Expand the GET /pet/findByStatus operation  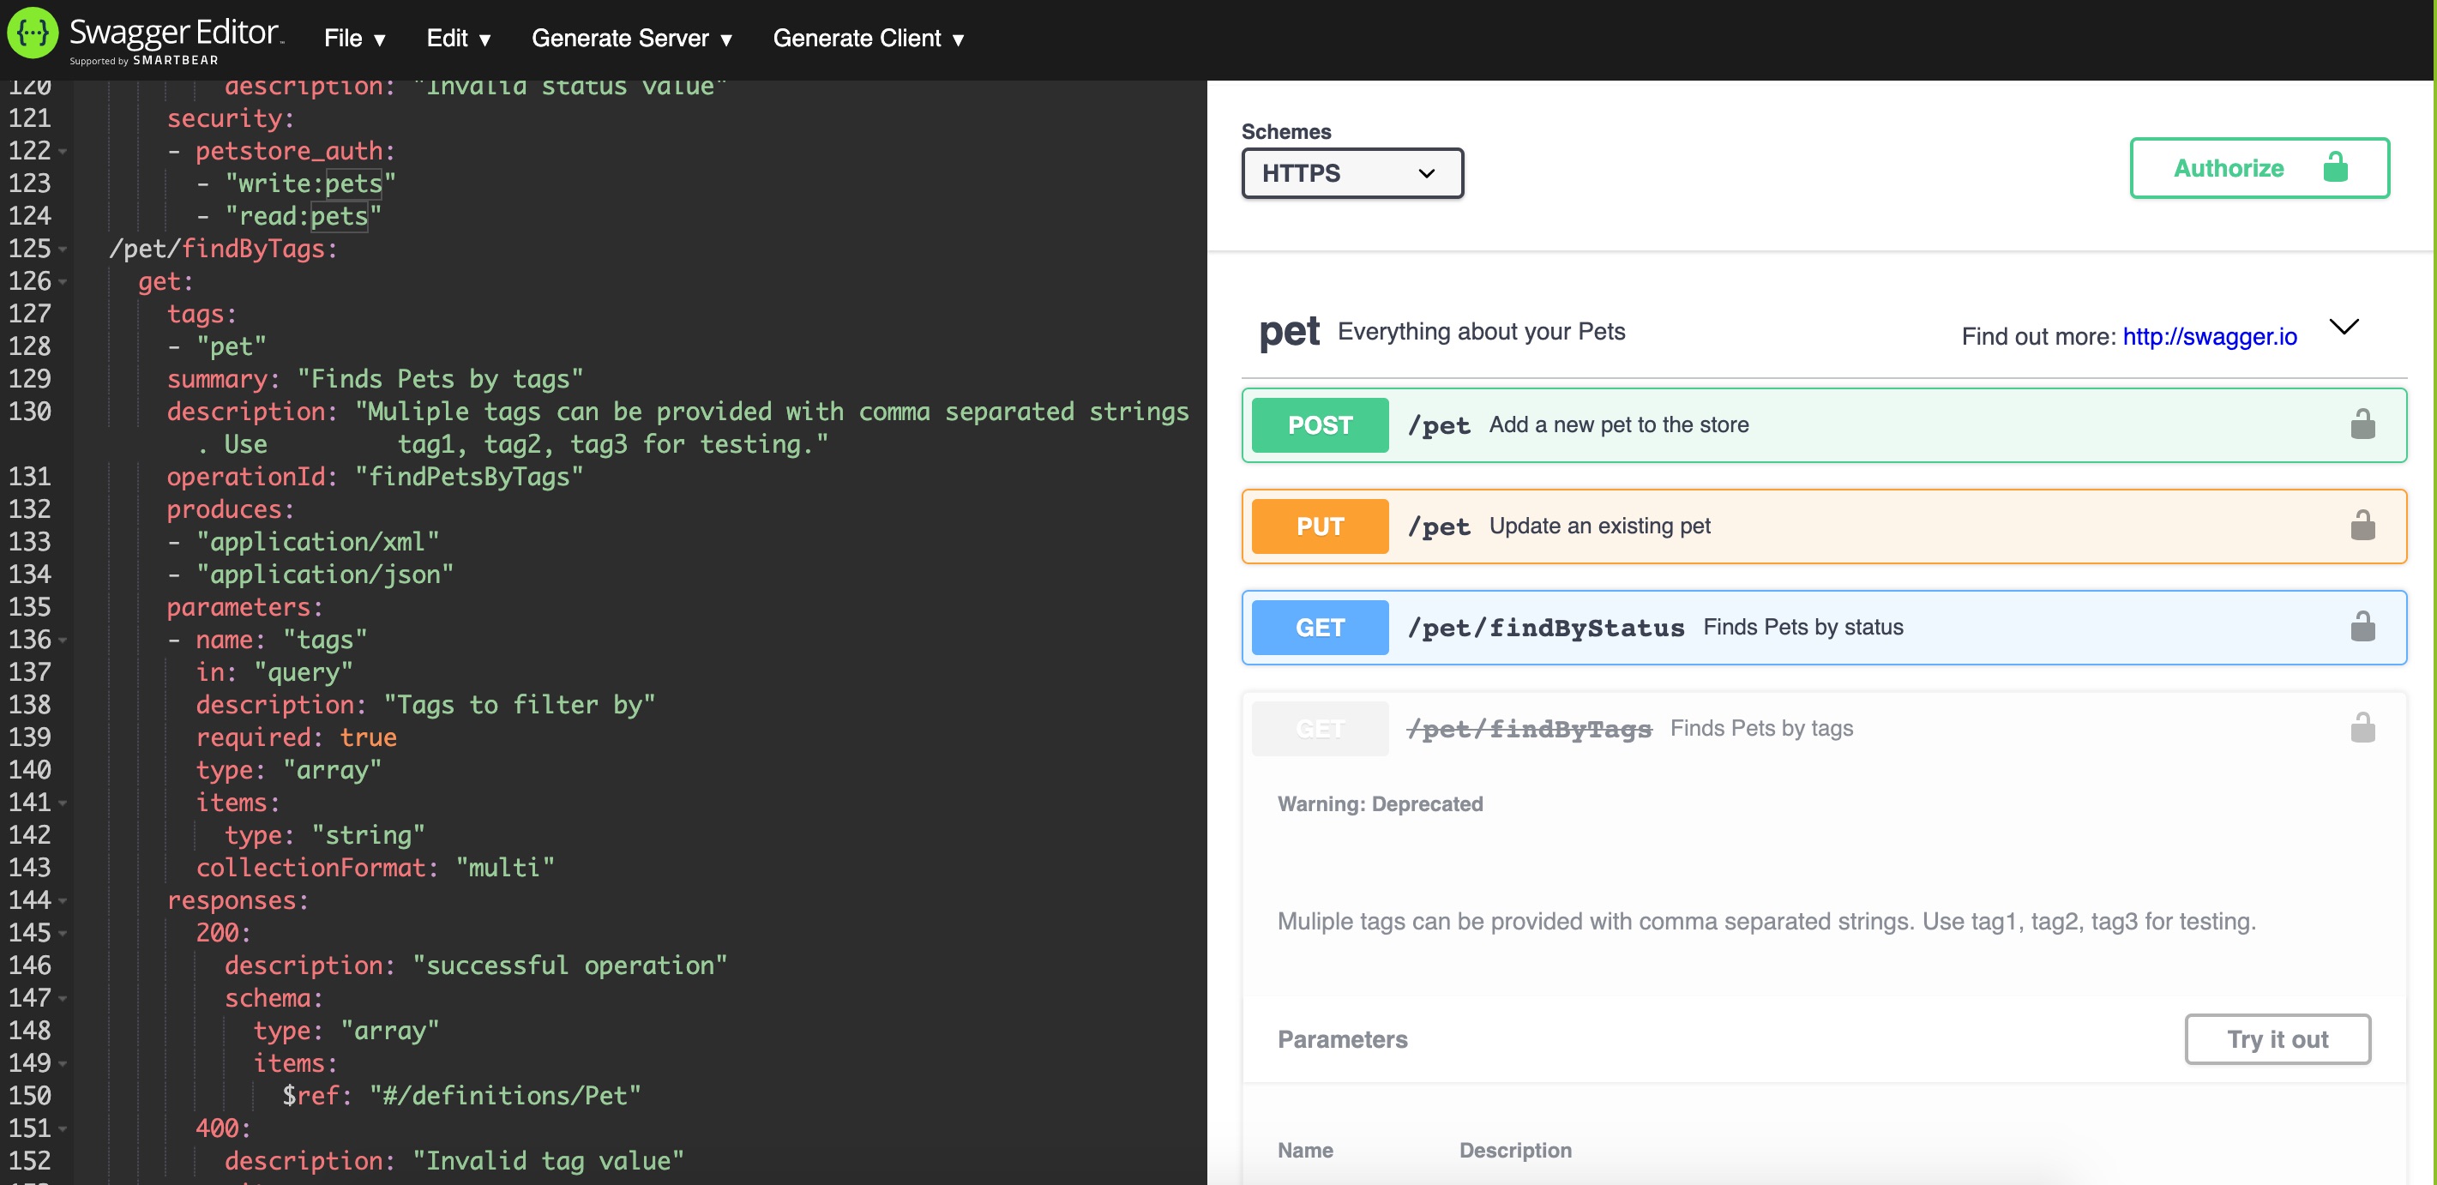click(1823, 627)
